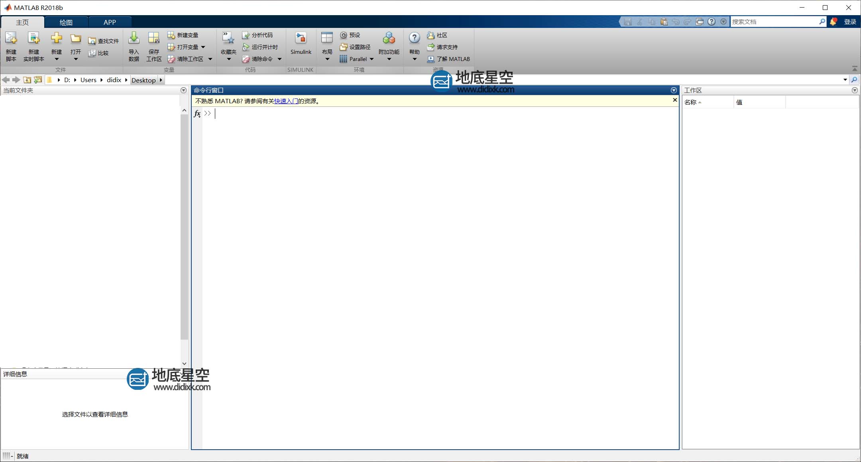Open a file with 打开 folder icon
The height and width of the screenshot is (462, 861).
coord(76,38)
